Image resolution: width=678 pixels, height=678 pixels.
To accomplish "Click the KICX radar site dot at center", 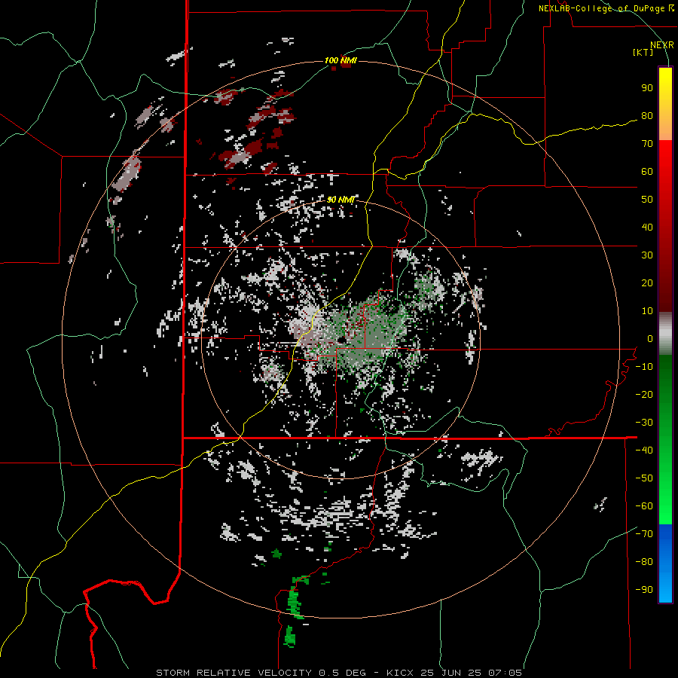I will [341, 339].
